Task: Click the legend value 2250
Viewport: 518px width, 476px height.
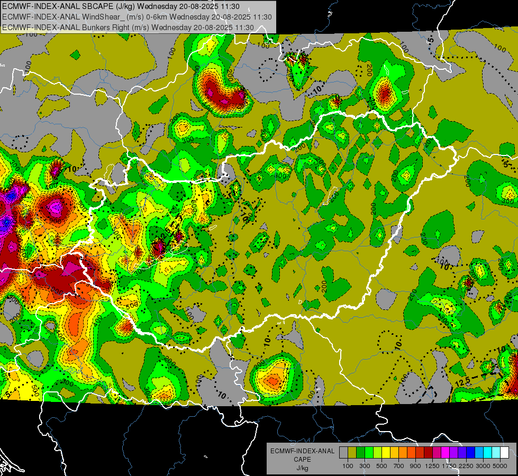Action: [466, 466]
